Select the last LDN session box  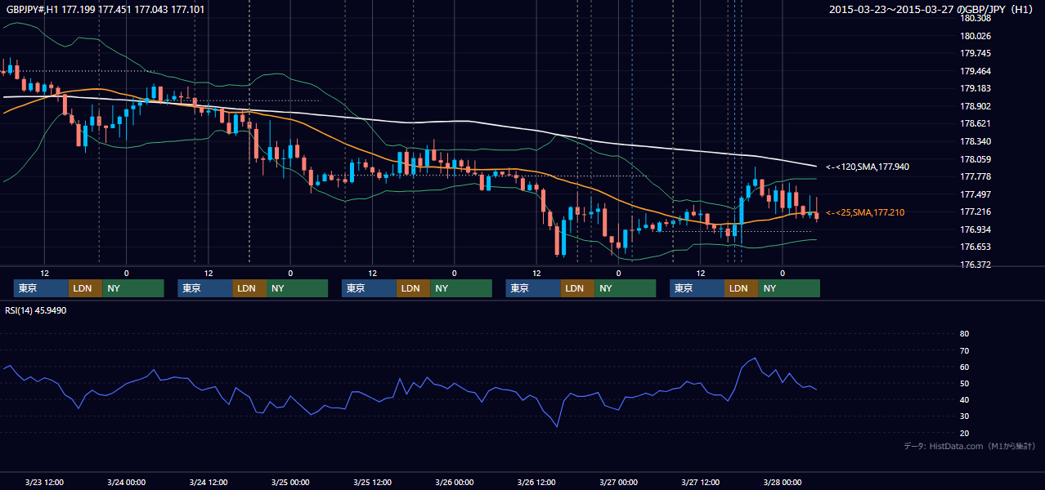coord(741,288)
